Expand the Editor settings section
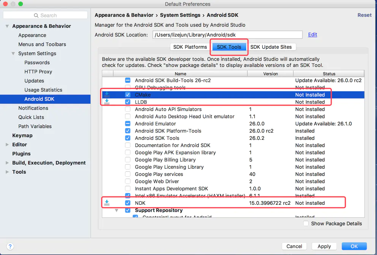Screen dimensions: 377x255 7,144
